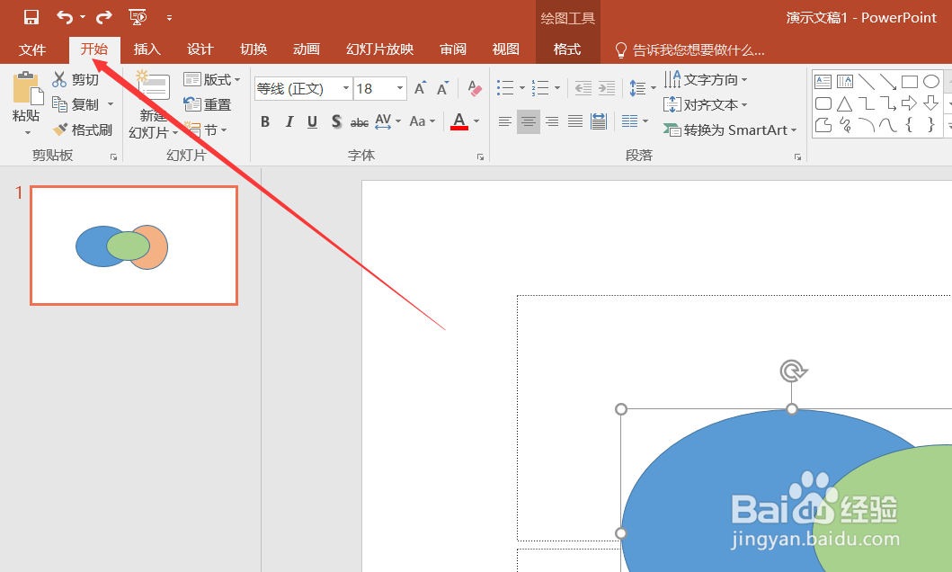Select slide 1 thumbnail
Viewport: 952px width, 572px height.
tap(134, 246)
